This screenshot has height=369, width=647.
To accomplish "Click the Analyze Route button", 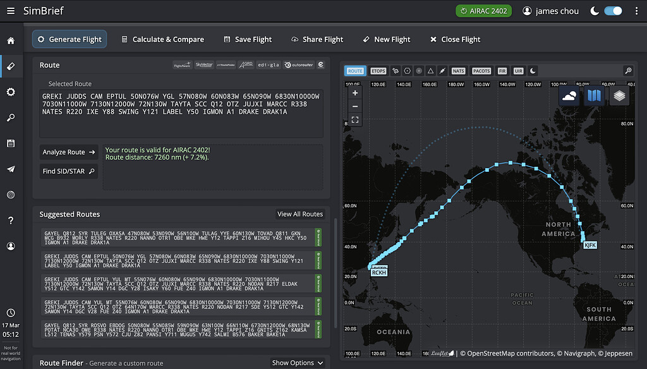I will point(68,152).
